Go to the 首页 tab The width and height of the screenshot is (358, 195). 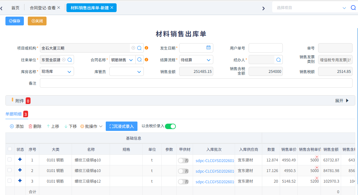(x=15, y=8)
